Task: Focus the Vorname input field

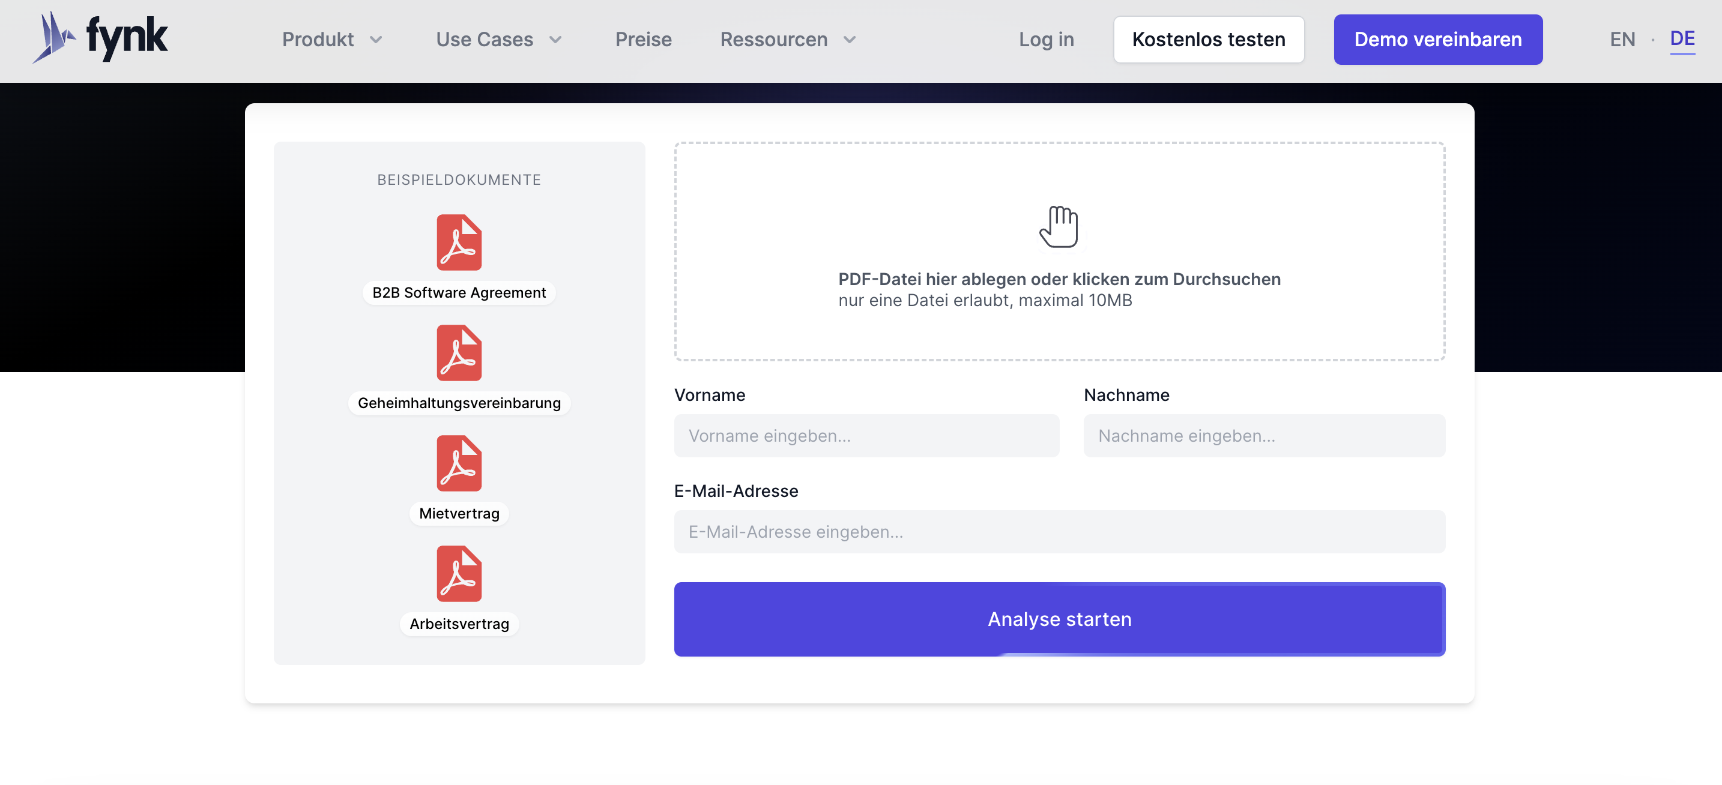Action: 866,436
